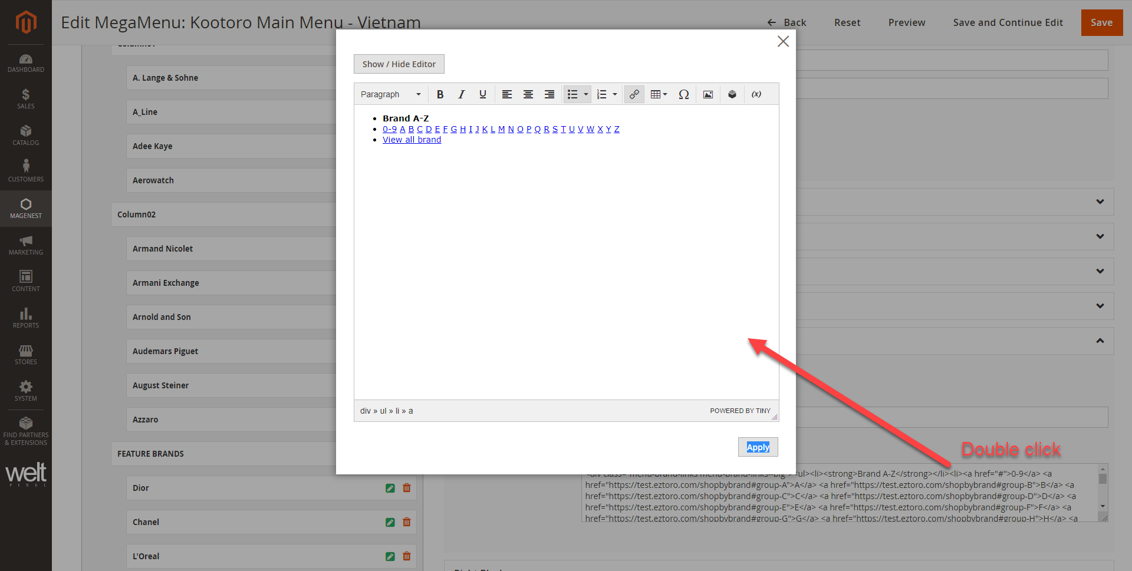
Task: Click the letter 'Z' brand link
Action: [x=617, y=129]
